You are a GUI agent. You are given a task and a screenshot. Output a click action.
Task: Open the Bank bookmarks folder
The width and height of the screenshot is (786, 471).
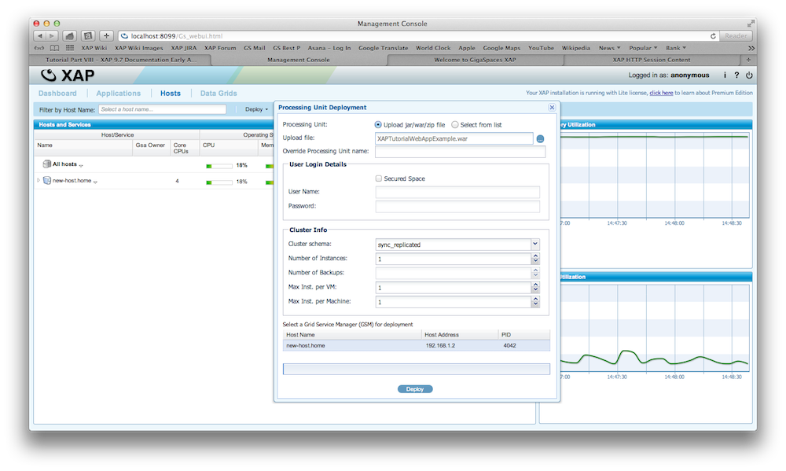[676, 48]
